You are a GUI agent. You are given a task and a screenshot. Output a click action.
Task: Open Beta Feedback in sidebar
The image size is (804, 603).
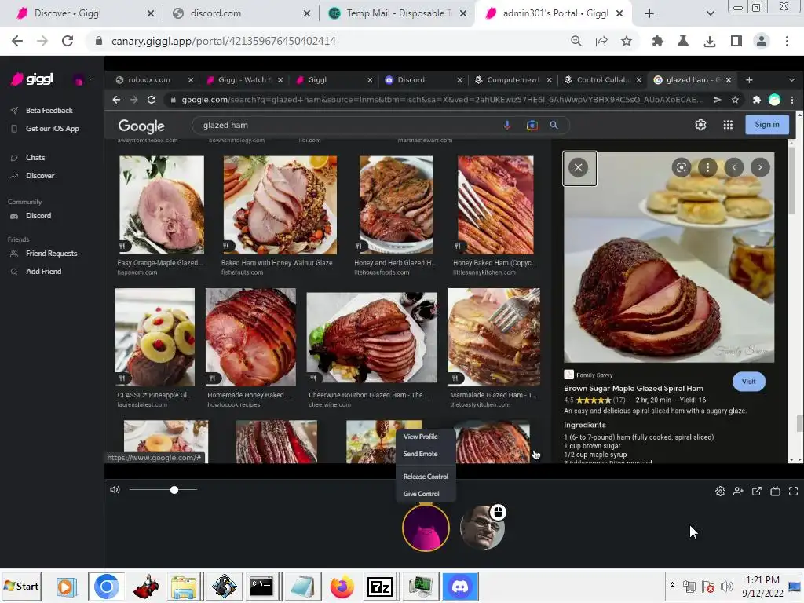49,110
